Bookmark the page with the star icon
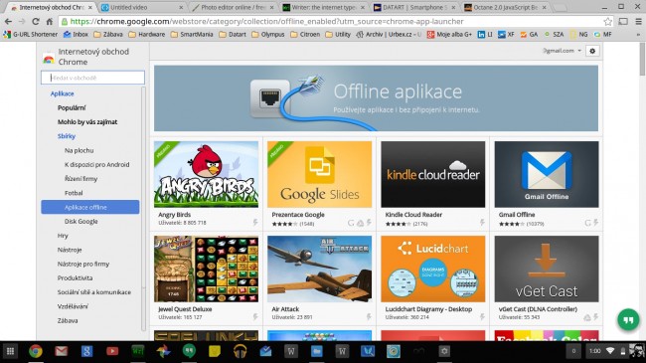Image resolution: width=646 pixels, height=363 pixels. [607, 22]
